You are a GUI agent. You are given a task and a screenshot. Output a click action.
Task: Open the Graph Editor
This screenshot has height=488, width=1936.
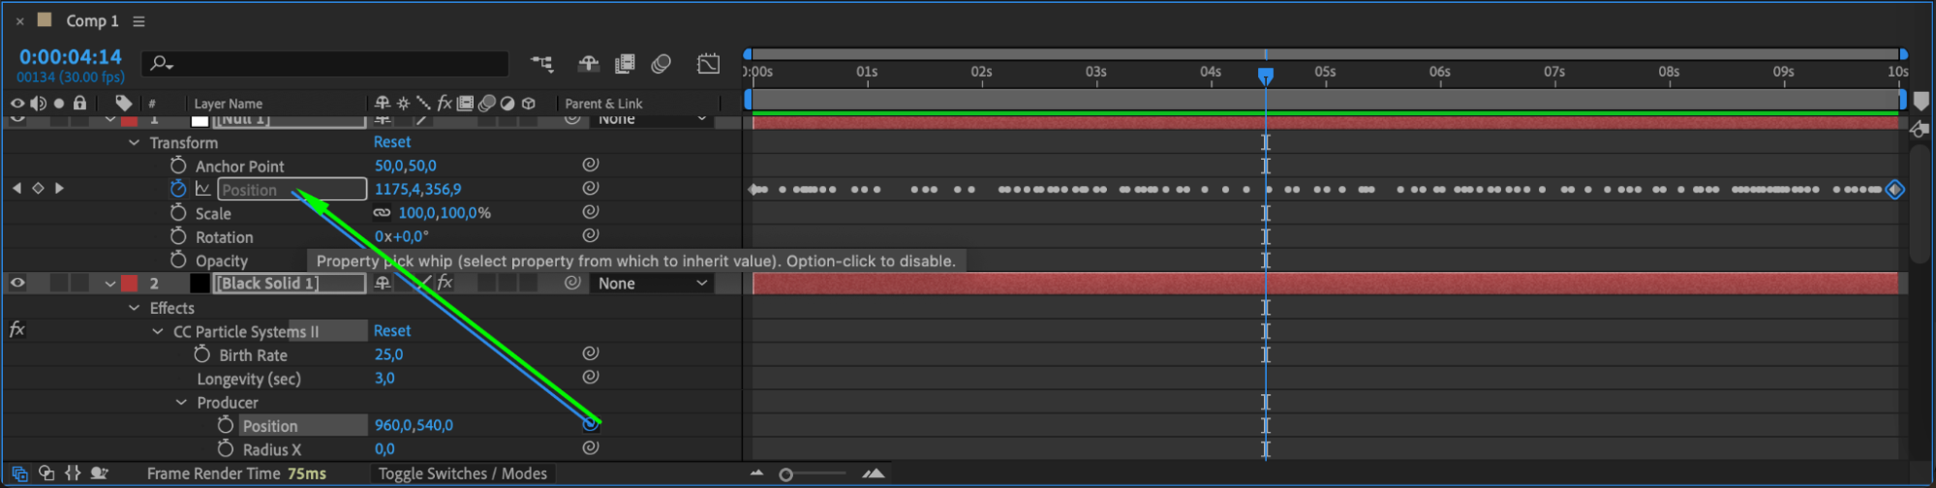coord(709,64)
